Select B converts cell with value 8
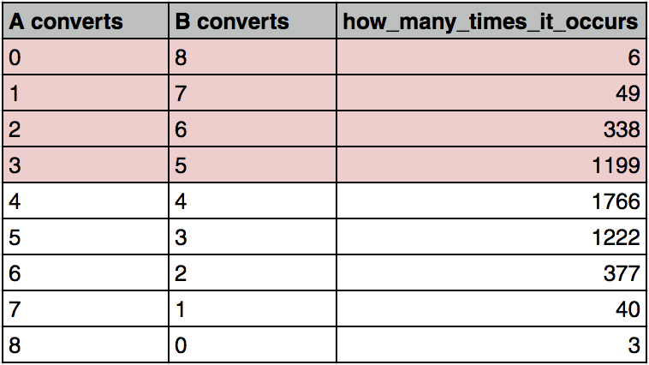The width and height of the screenshot is (649, 365). 253,57
